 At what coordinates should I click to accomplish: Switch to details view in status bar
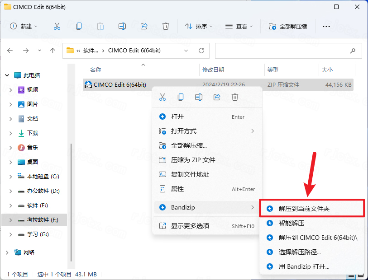351,276
